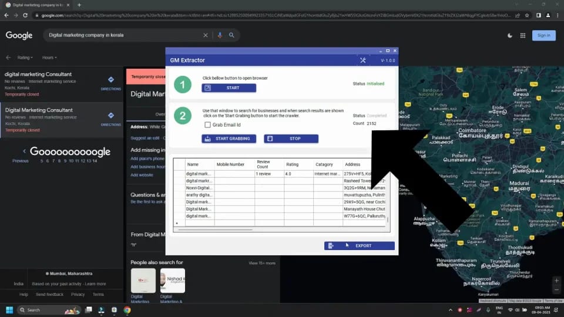Open Task View on the taskbar
The width and height of the screenshot is (564, 317).
tap(89, 310)
